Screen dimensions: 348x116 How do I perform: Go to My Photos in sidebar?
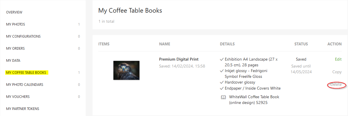[16, 24]
